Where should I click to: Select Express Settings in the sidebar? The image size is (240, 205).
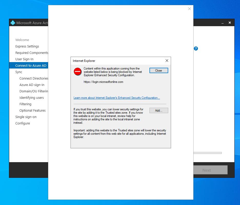click(x=27, y=46)
